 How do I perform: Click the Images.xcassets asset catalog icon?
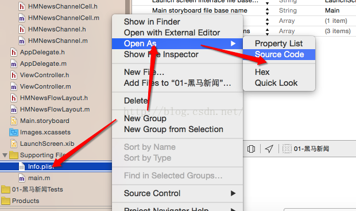coord(14,132)
